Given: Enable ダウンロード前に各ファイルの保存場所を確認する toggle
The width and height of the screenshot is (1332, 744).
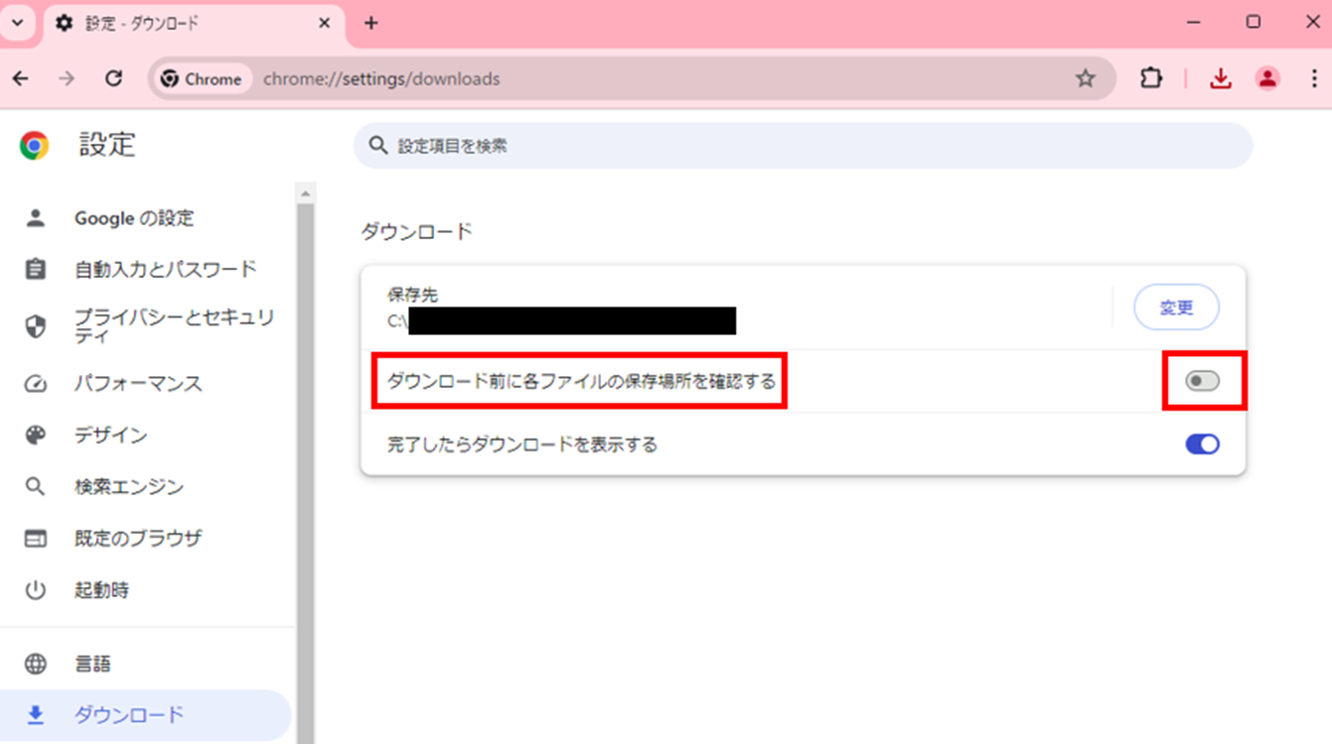Looking at the screenshot, I should 1202,381.
